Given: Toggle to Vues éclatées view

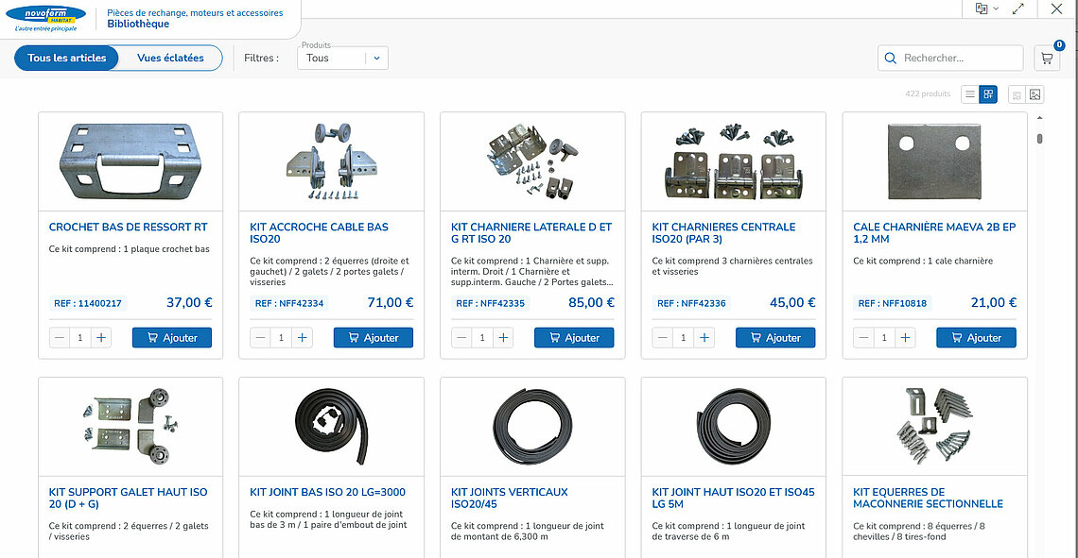Looking at the screenshot, I should (170, 58).
